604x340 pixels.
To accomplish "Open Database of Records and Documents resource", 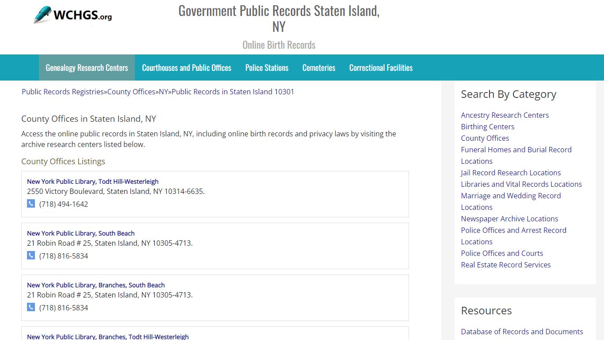I will (522, 332).
